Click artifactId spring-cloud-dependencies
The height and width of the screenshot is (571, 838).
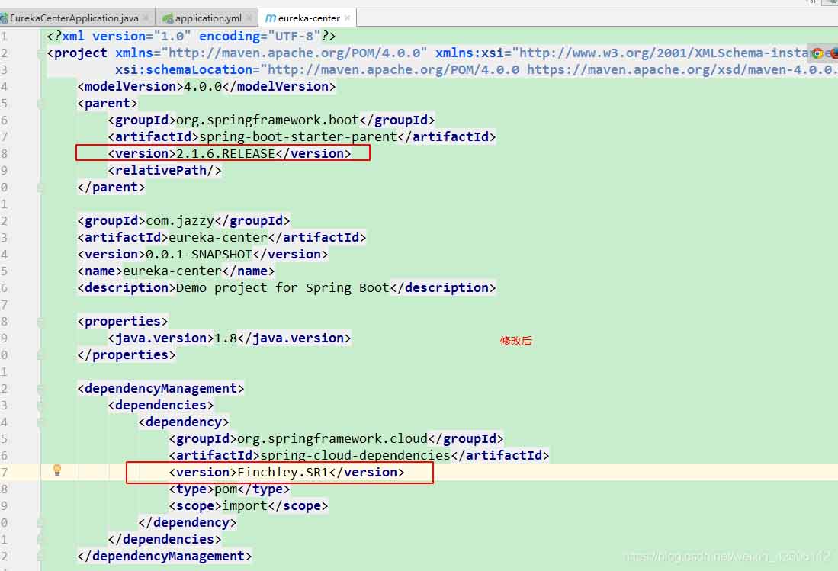pyautogui.click(x=359, y=456)
